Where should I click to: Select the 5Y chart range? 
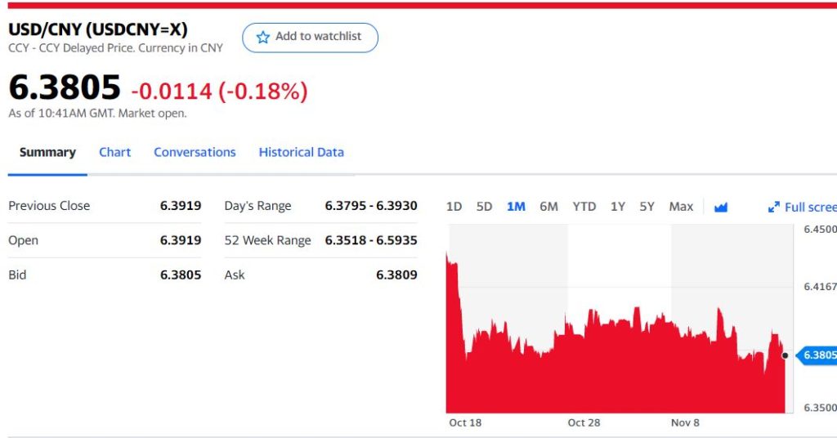coord(647,207)
